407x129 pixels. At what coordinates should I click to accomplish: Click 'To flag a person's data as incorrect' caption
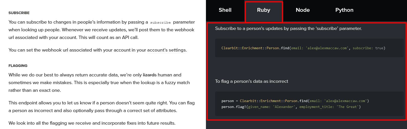(x=252, y=82)
